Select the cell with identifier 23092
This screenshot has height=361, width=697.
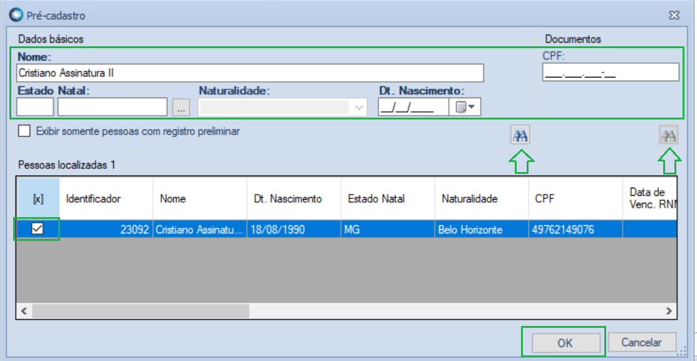click(106, 230)
